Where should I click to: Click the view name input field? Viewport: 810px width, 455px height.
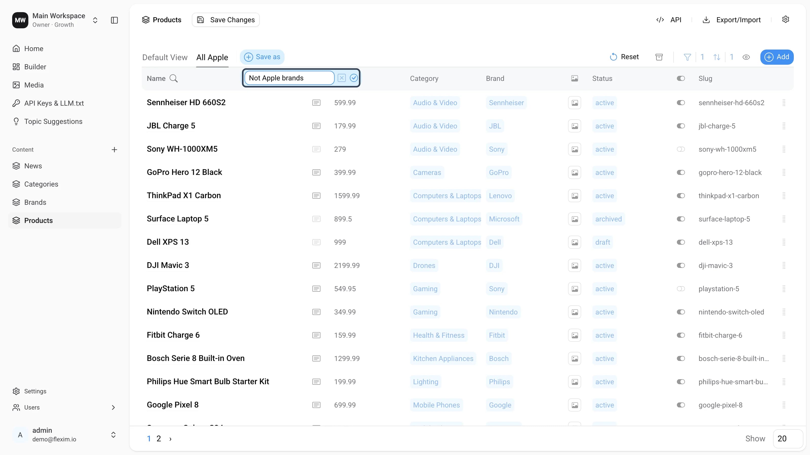tap(289, 78)
